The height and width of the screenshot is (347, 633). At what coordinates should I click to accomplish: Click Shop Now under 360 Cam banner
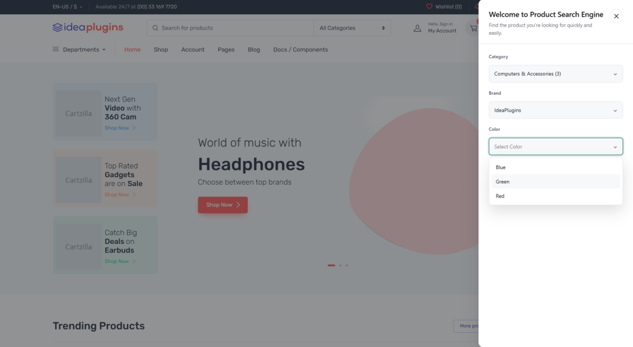(x=120, y=128)
